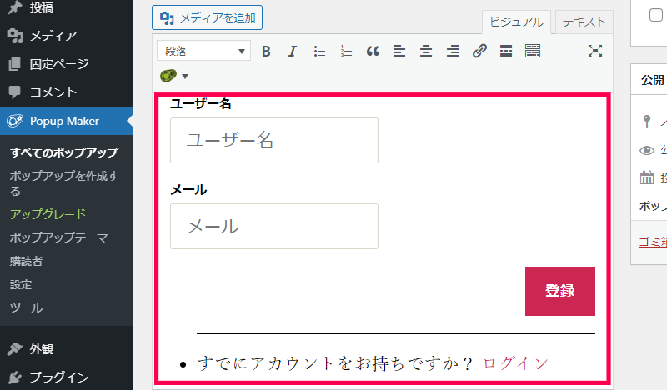This screenshot has height=390, width=667.
Task: Click the プラグイン plug icon
Action: 15,377
